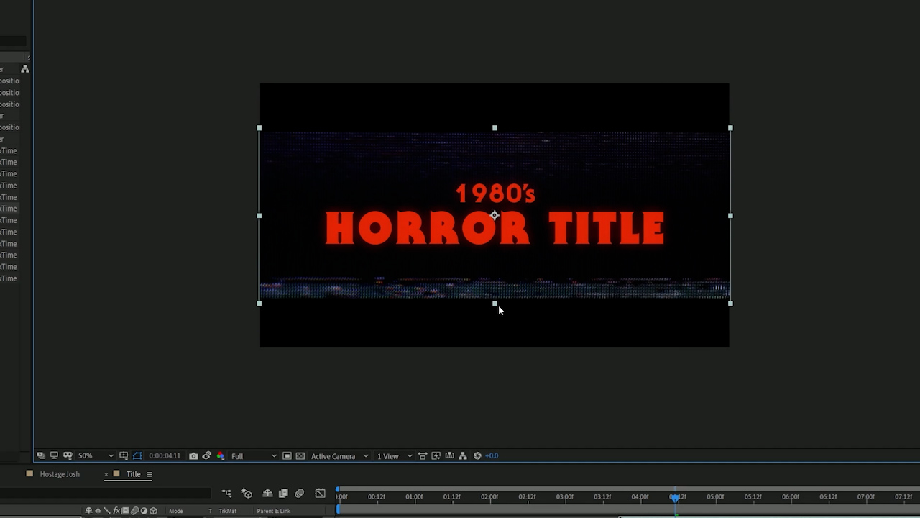The width and height of the screenshot is (920, 518).
Task: Toggle Draft 3D in the timeline
Action: (x=247, y=493)
